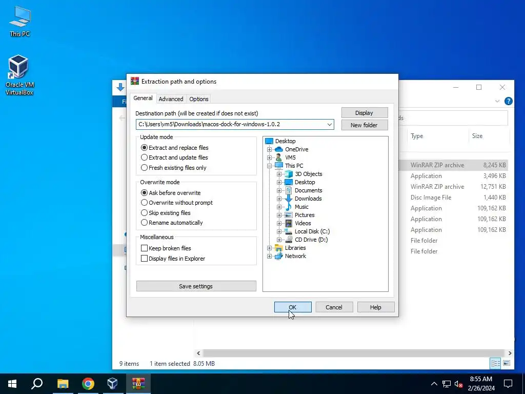Click the OneDrive cloud icon in tree
Viewport: 525px width, 394px height.
(x=278, y=149)
